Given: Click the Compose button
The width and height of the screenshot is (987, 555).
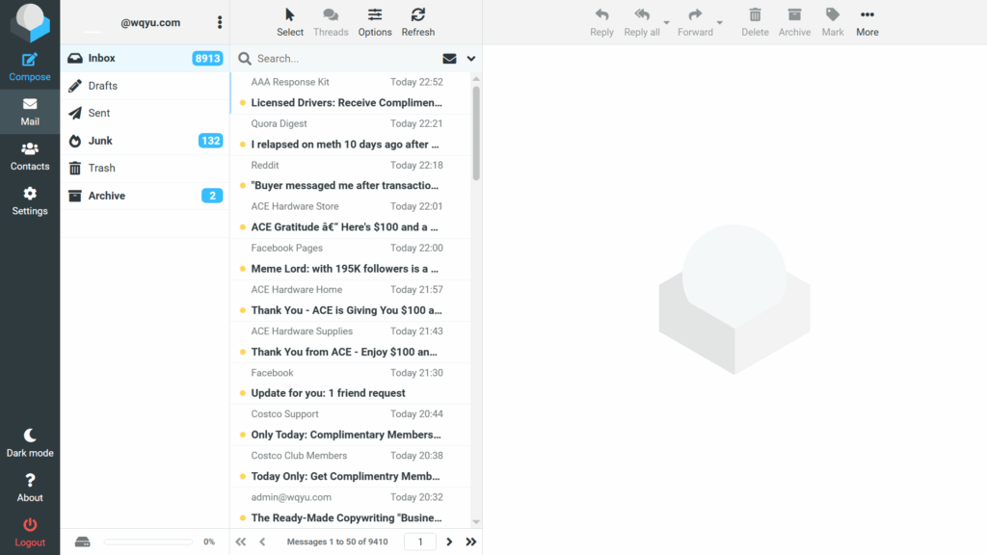Looking at the screenshot, I should tap(30, 66).
